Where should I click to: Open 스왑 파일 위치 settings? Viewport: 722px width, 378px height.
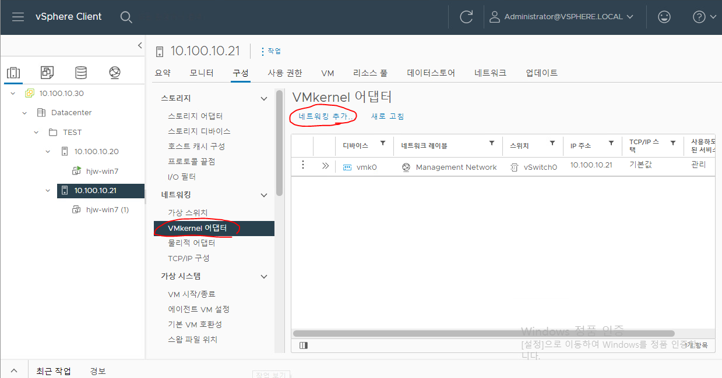[x=192, y=340]
